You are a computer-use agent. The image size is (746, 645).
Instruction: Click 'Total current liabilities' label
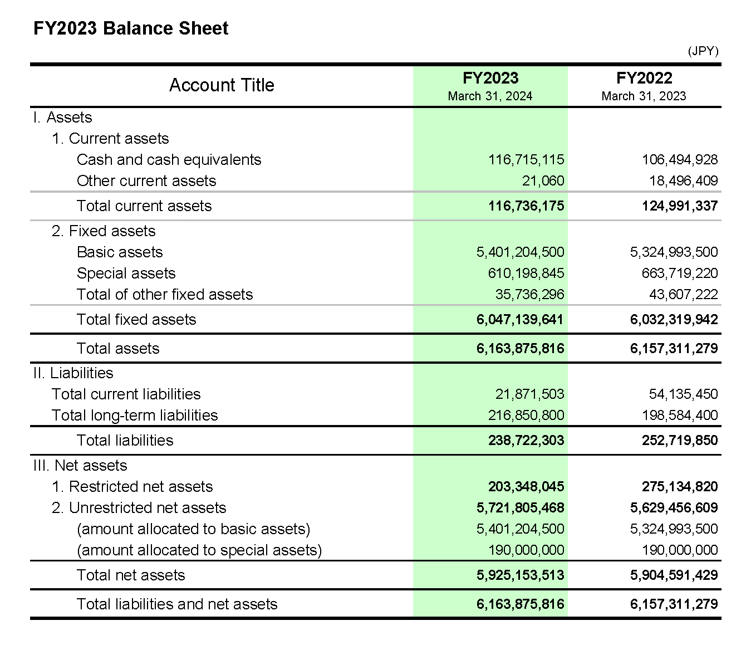click(x=126, y=394)
